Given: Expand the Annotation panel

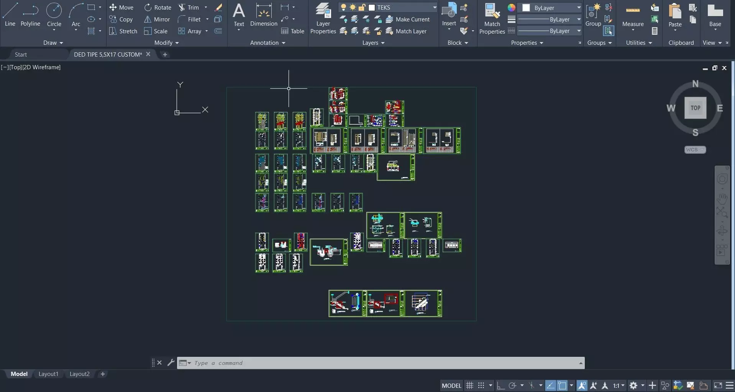Looking at the screenshot, I should click(267, 43).
